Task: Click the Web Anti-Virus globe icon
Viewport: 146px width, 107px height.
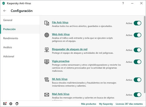Action: coord(47,35)
